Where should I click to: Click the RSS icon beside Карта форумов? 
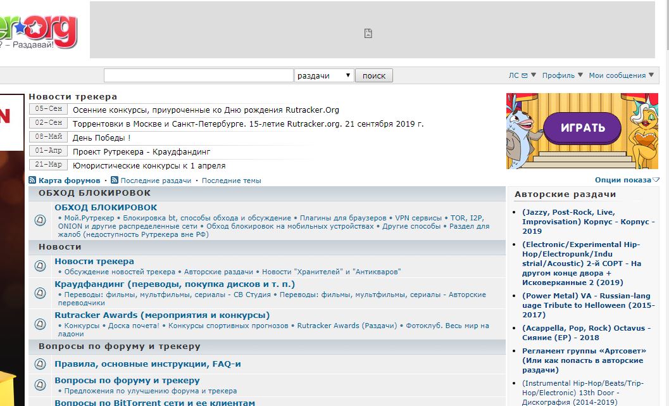32,181
